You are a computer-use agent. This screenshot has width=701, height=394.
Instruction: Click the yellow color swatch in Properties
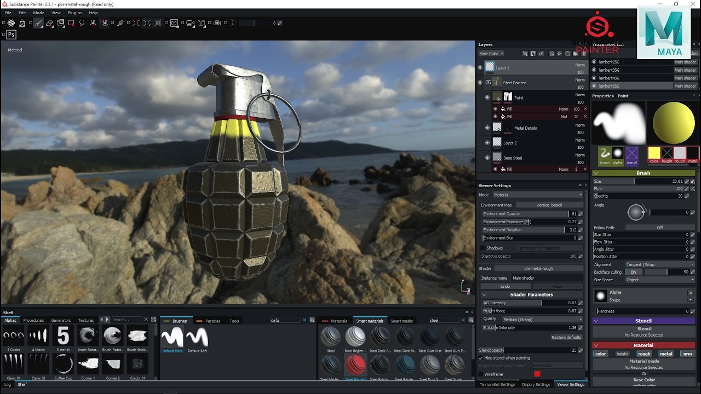pos(654,153)
